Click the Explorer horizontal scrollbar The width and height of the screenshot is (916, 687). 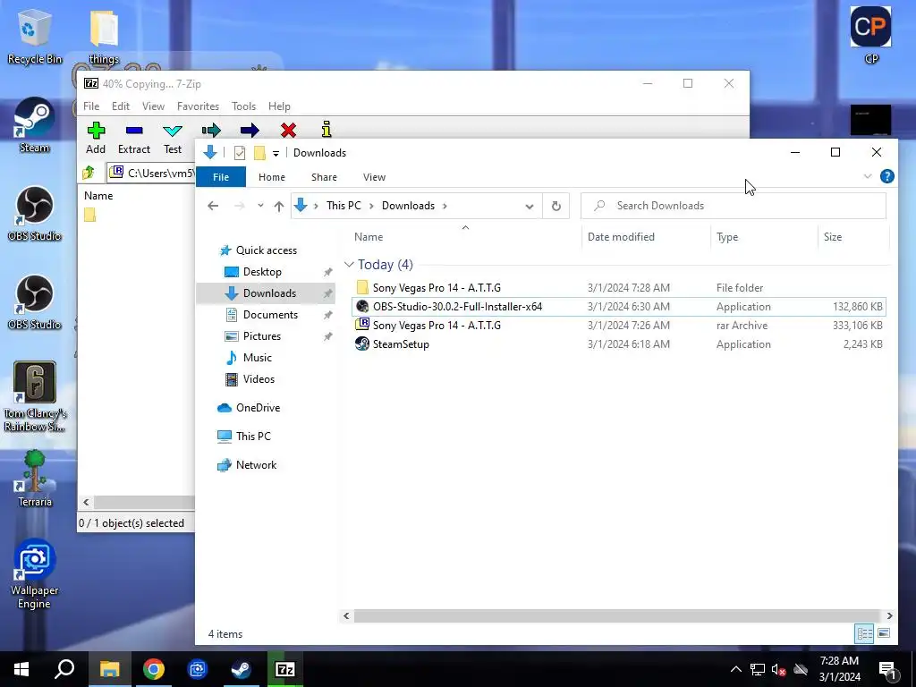point(616,615)
